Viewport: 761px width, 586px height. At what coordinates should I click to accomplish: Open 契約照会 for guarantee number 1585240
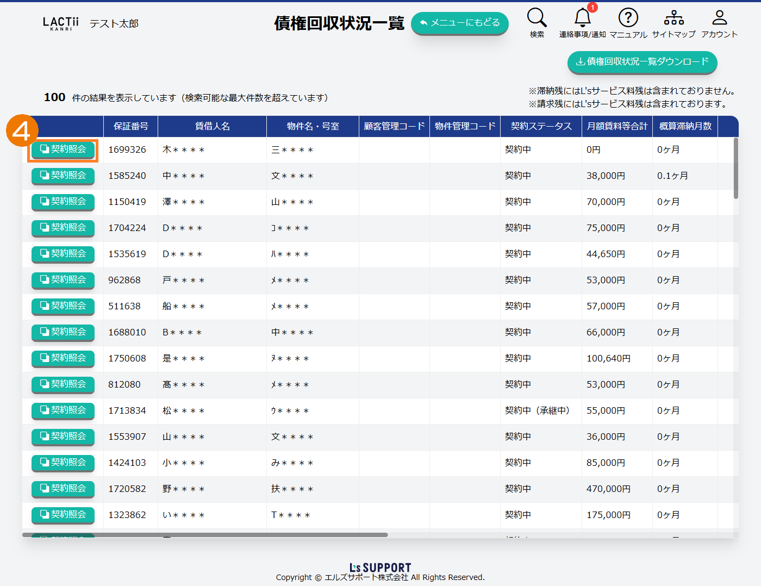(63, 176)
